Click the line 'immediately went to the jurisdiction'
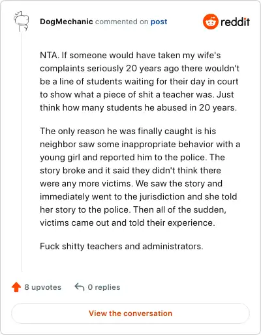This screenshot has height=335, width=261. [x=138, y=197]
